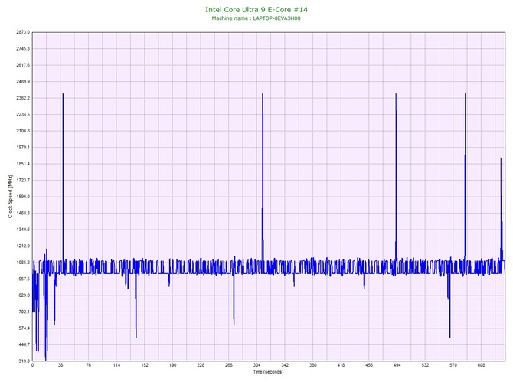Click the 1340.6 y-axis value
The width and height of the screenshot is (513, 385).
coord(23,230)
